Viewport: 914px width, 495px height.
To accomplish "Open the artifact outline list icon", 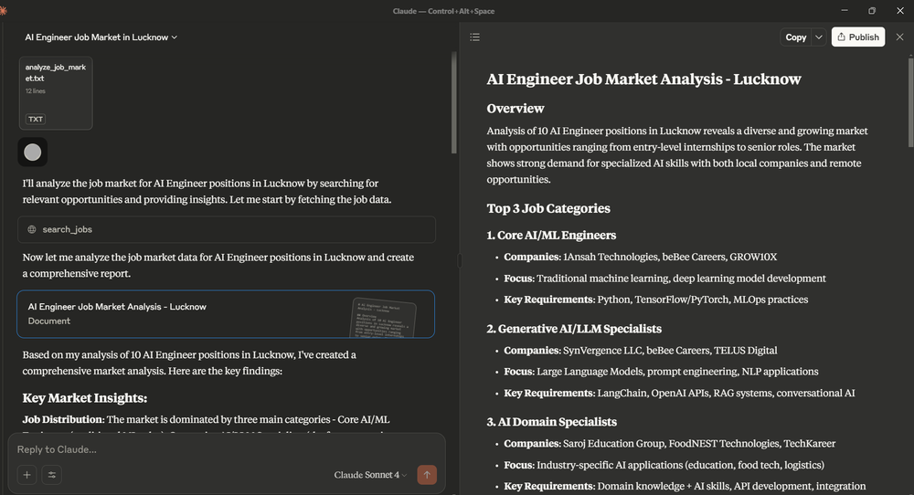I will pyautogui.click(x=474, y=37).
